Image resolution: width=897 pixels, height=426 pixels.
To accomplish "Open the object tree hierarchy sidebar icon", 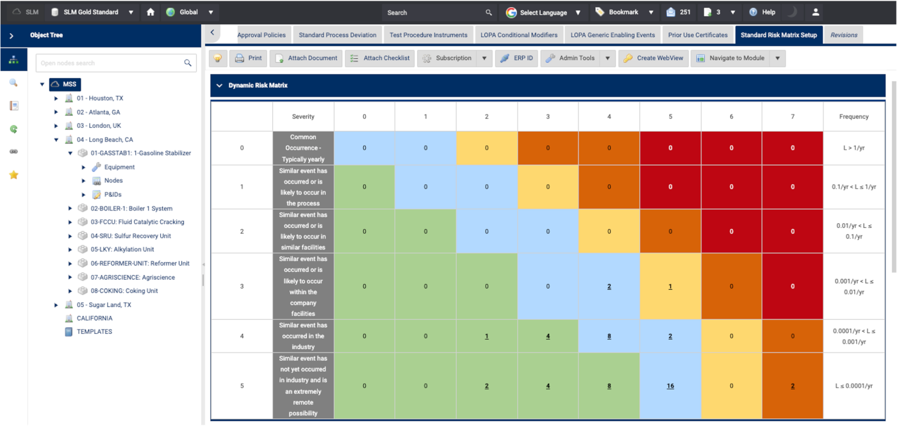I will coord(13,60).
